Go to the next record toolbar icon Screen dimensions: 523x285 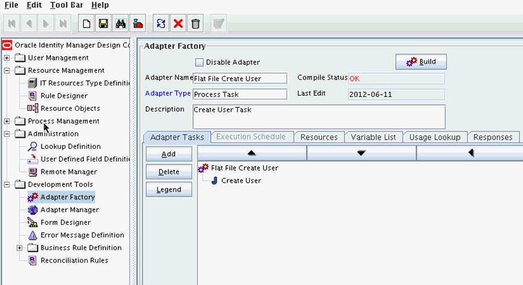[46, 23]
